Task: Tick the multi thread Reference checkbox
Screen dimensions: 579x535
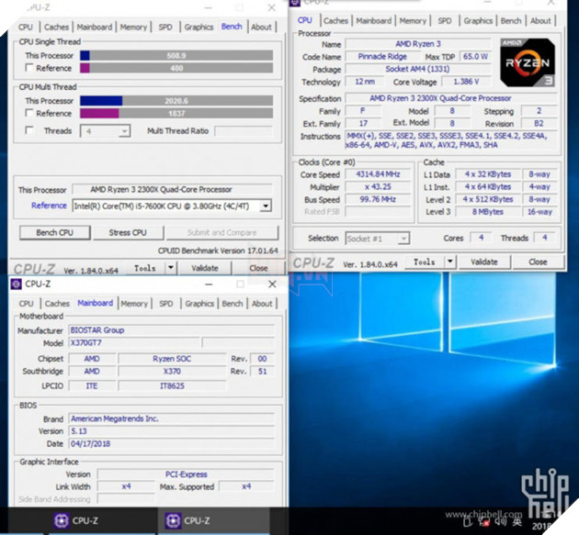Action: (29, 113)
